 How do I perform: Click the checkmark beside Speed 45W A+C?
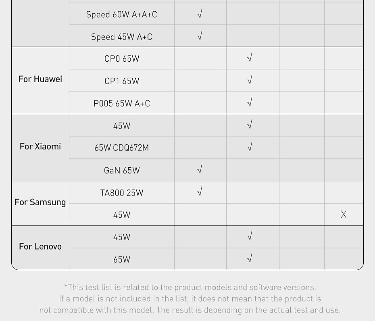pos(200,37)
